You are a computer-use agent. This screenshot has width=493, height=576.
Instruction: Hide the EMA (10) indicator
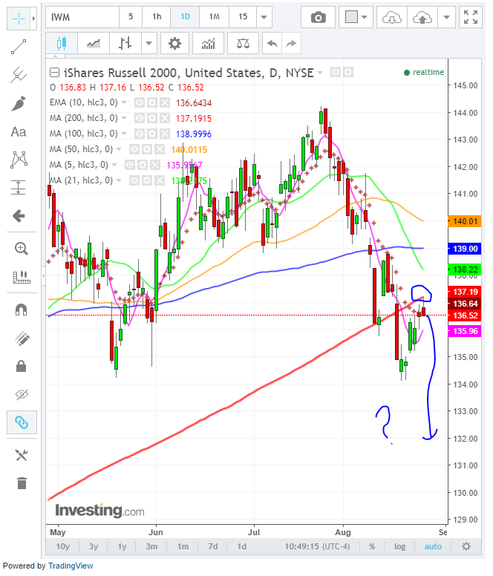[140, 102]
